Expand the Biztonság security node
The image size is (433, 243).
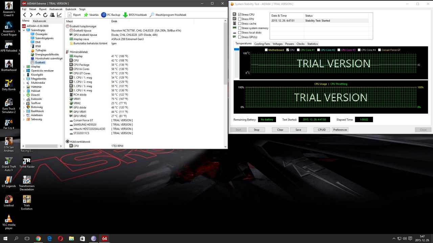click(24, 107)
